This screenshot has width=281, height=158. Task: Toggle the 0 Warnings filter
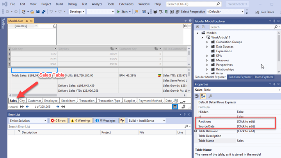[81, 121]
